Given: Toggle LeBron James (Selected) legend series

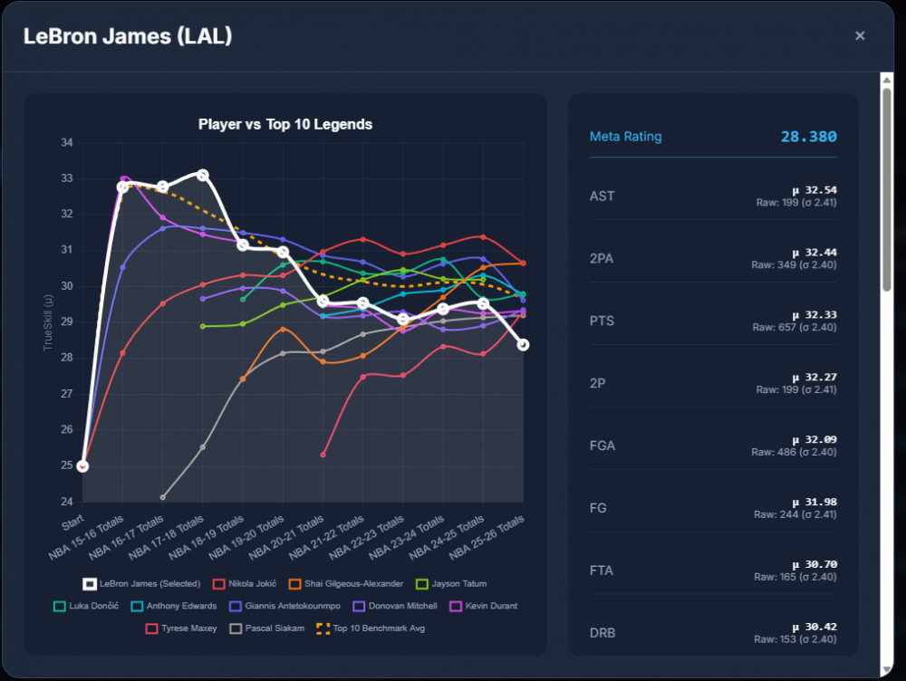Looking at the screenshot, I should pos(141,584).
